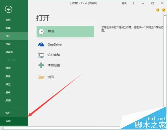Viewport: 167px width, 130px height.
Task: Click the 添加位置 label
Action: (54, 65)
